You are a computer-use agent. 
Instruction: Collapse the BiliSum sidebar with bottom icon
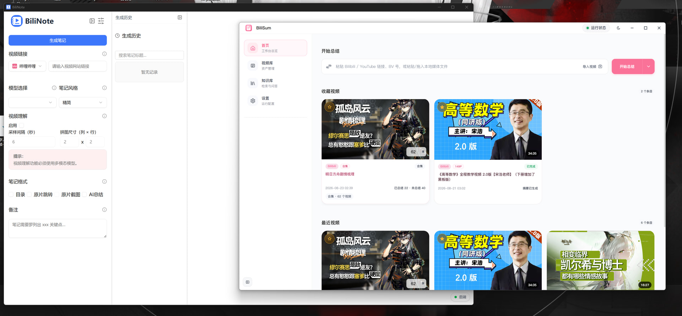coord(248,282)
